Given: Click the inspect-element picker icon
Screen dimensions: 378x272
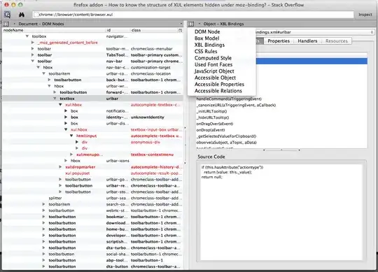Looking at the screenshot, I should point(7,15).
